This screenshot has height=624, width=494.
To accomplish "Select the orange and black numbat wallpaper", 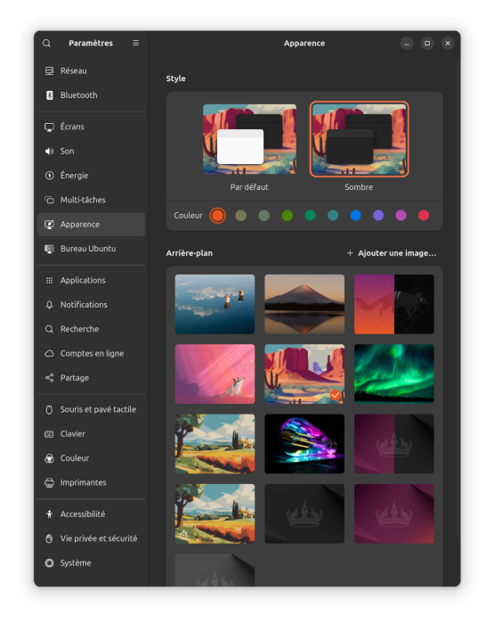I will [x=394, y=305].
